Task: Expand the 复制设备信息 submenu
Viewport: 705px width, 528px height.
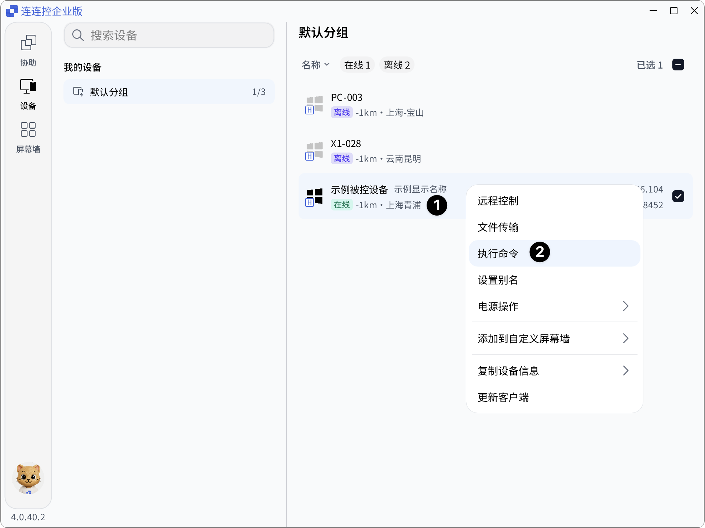Action: pyautogui.click(x=554, y=371)
